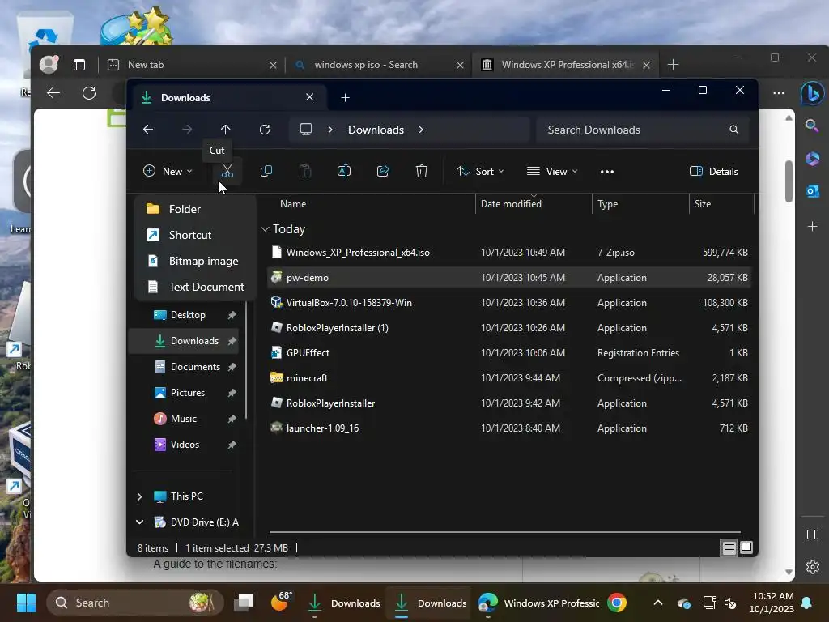Image resolution: width=829 pixels, height=622 pixels.
Task: Go forward in File Explorer
Action: [x=187, y=130]
